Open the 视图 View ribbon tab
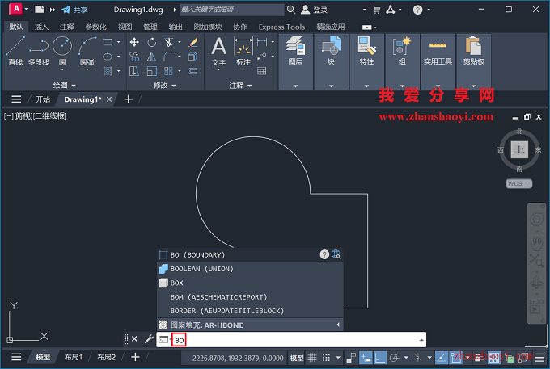 125,27
